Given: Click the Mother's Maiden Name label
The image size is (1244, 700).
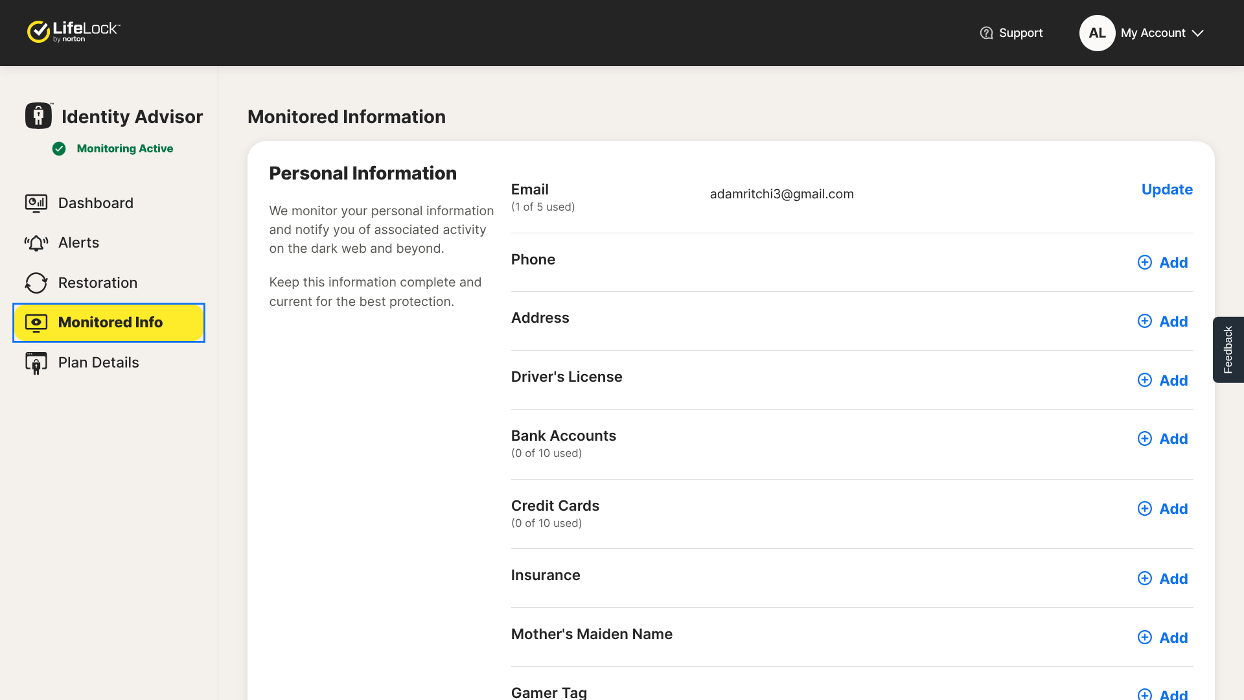Looking at the screenshot, I should click(592, 635).
